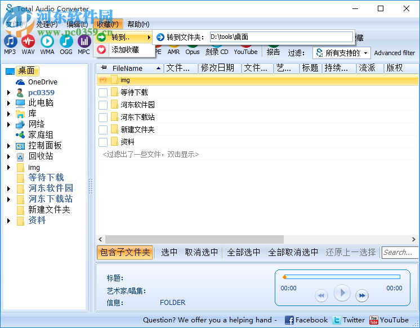This screenshot has width=420, height=328.
Task: Open the 处理(P) menu
Action: point(47,24)
